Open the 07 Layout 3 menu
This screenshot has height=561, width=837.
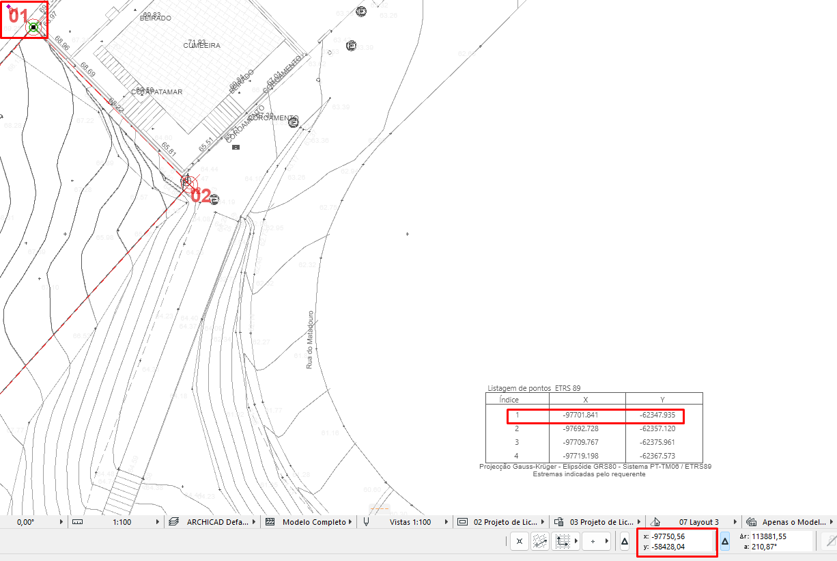click(x=735, y=521)
